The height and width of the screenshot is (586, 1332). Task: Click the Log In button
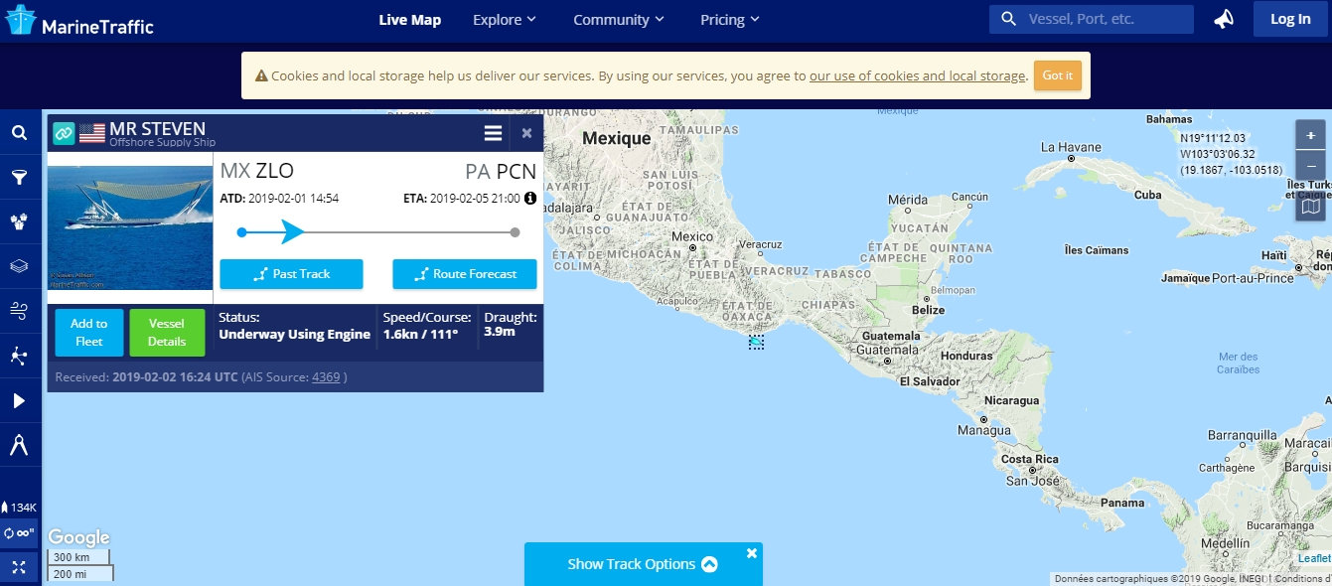(x=1290, y=19)
